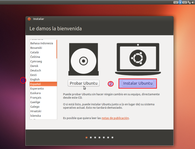Pick Français in the language list
The height and width of the screenshot is (149, 195).
43,98
